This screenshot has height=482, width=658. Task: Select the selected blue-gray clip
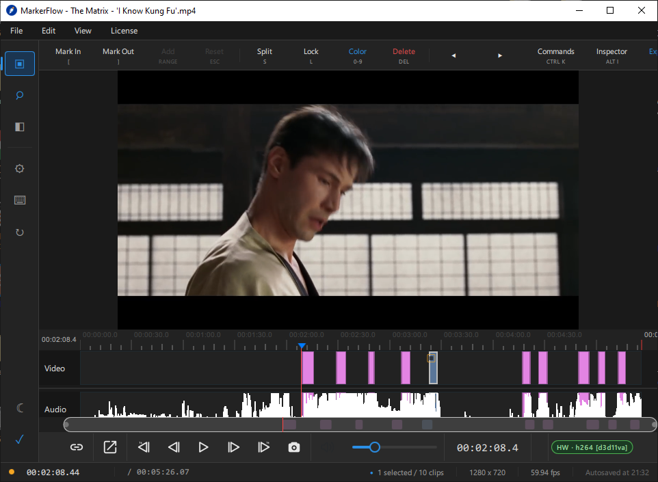click(433, 368)
